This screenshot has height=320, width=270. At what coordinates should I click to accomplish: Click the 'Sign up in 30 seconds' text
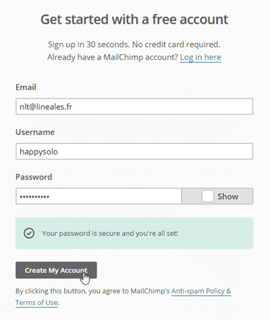[x=134, y=45]
